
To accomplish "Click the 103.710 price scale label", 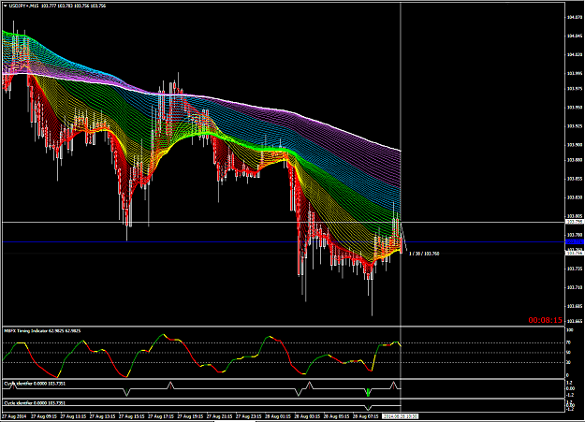I will [575, 287].
